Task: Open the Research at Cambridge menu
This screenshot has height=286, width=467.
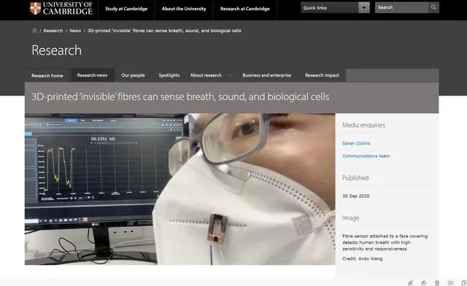Action: coord(245,9)
